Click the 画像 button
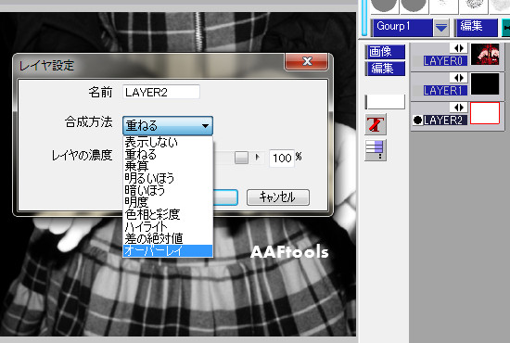This screenshot has width=510, height=343. [385, 52]
